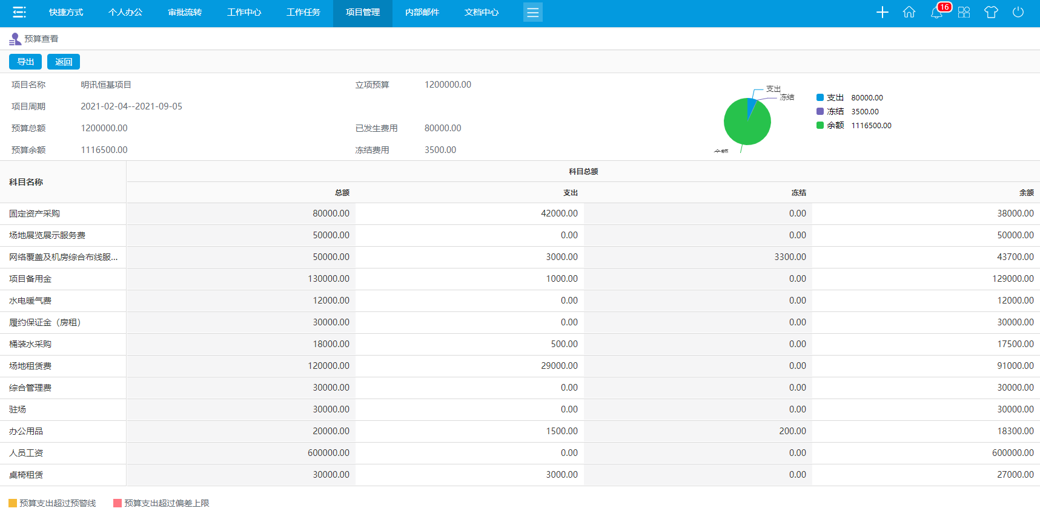Image resolution: width=1040 pixels, height=514 pixels.
Task: Click the budget view user icon
Action: coord(15,39)
